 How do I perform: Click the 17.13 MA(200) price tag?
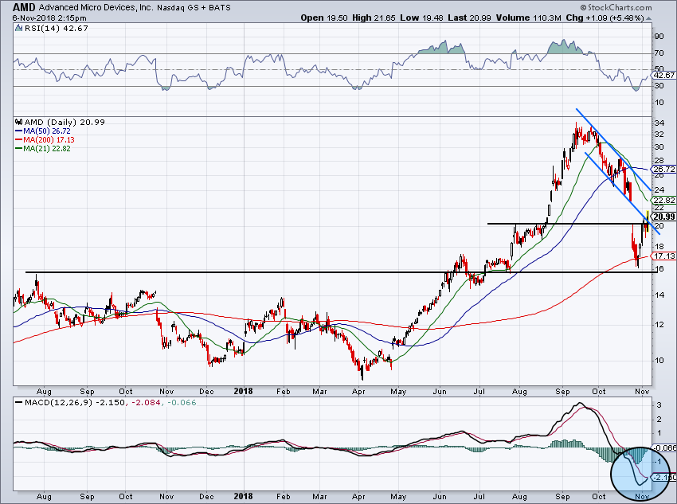click(664, 256)
